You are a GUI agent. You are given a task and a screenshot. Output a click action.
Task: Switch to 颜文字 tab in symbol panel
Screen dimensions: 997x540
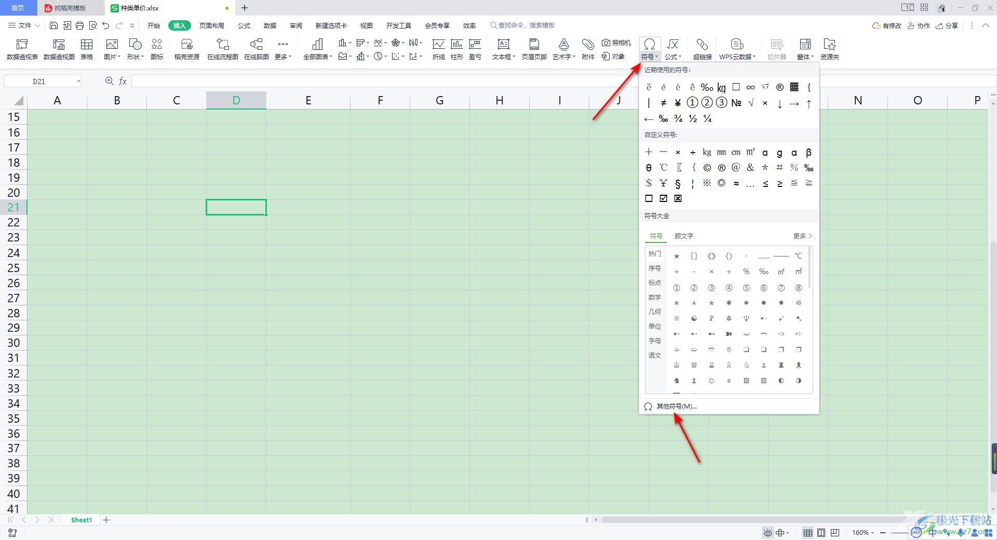tap(684, 236)
